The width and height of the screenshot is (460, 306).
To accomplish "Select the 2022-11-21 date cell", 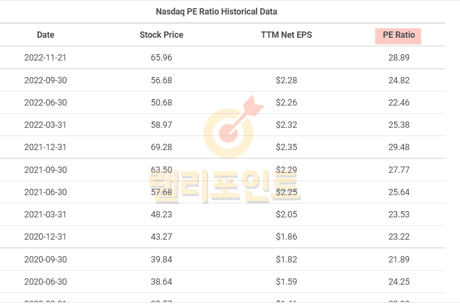I will pos(45,58).
